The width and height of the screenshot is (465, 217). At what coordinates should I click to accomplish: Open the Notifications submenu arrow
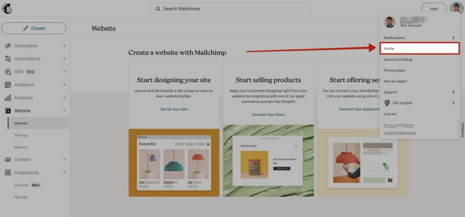tap(454, 38)
